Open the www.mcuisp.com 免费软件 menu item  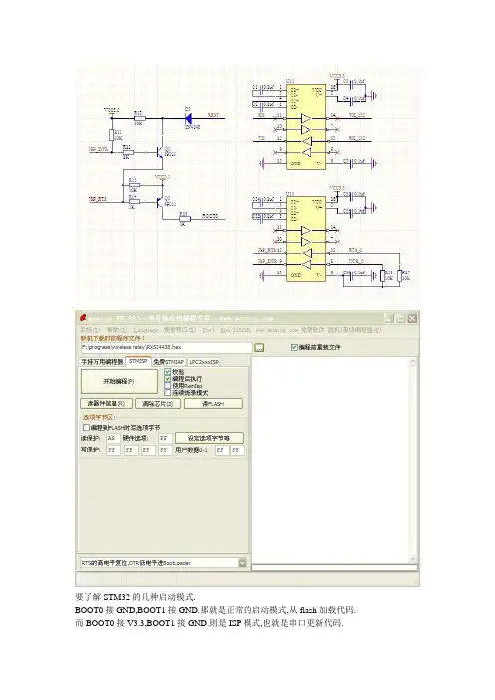[x=290, y=330]
